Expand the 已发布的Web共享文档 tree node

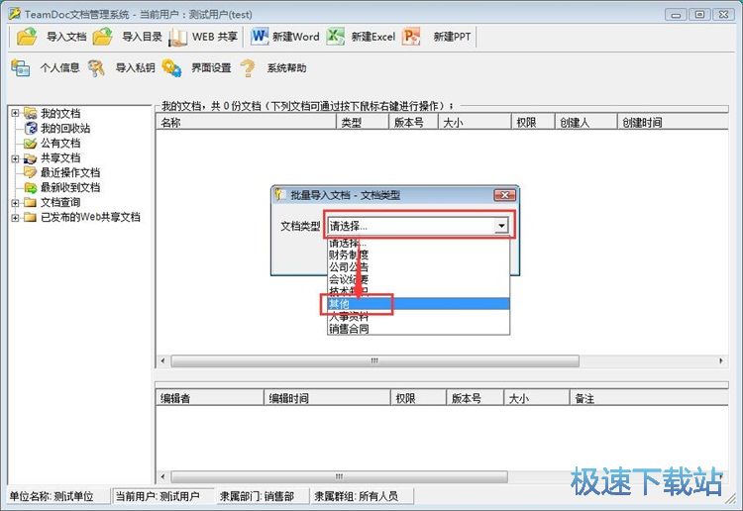[x=15, y=218]
